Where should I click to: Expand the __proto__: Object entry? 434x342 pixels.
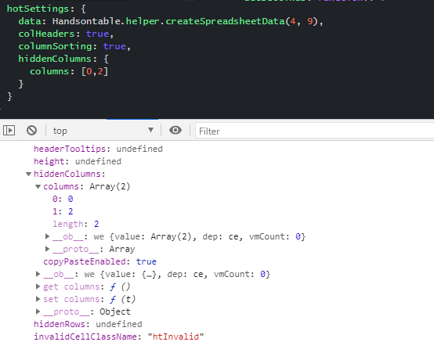(38, 311)
